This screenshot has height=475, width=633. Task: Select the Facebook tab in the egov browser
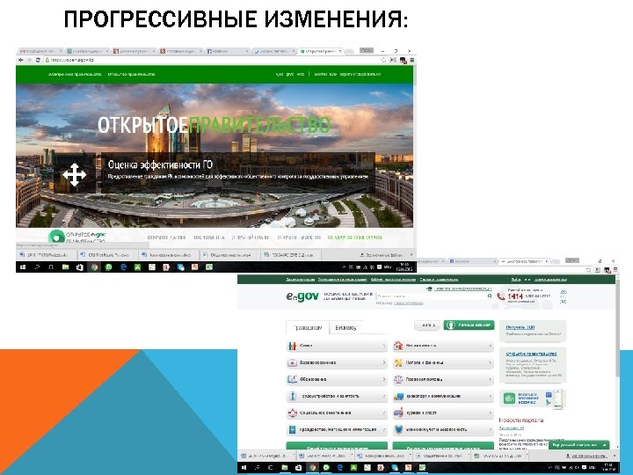point(471,261)
